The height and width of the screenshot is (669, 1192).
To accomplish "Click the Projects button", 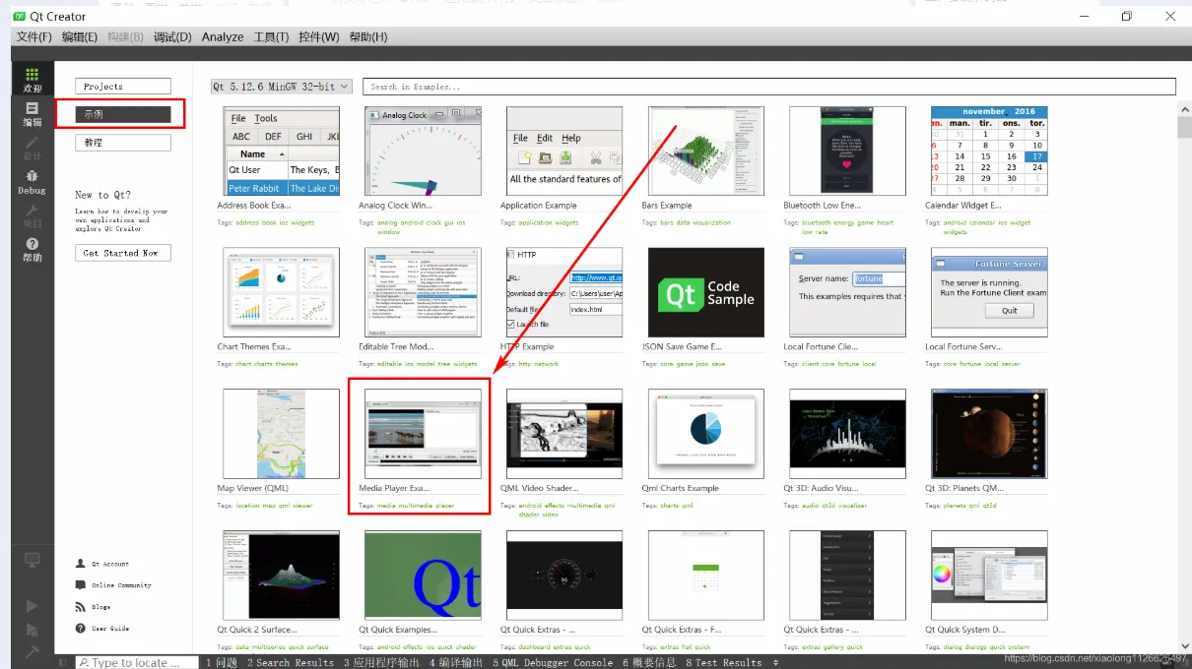I will [x=122, y=87].
